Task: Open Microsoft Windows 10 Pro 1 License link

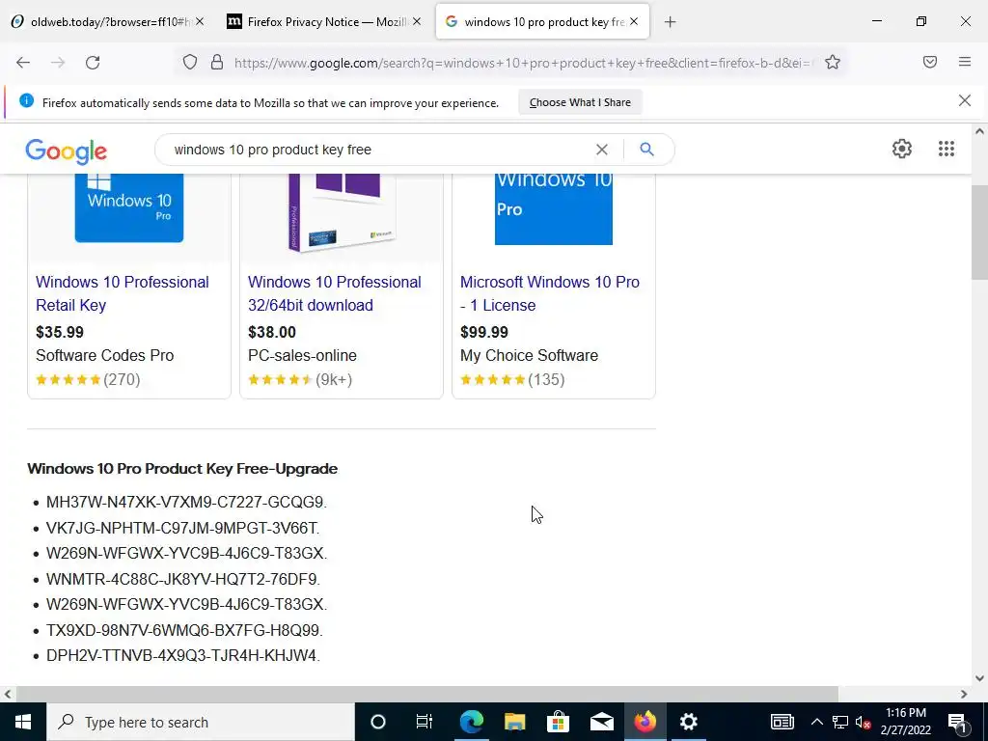Action: pos(549,293)
